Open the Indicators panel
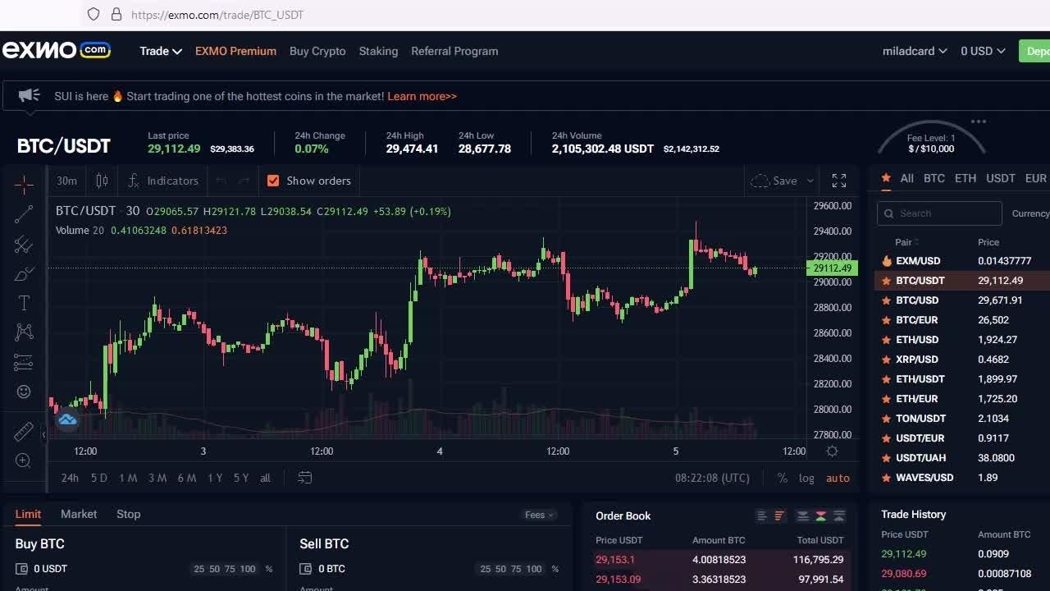Screen dimensions: 1050x591 (163, 181)
